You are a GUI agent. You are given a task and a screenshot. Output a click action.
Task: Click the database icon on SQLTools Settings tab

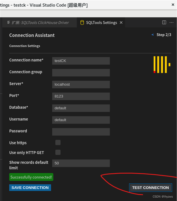82,23
